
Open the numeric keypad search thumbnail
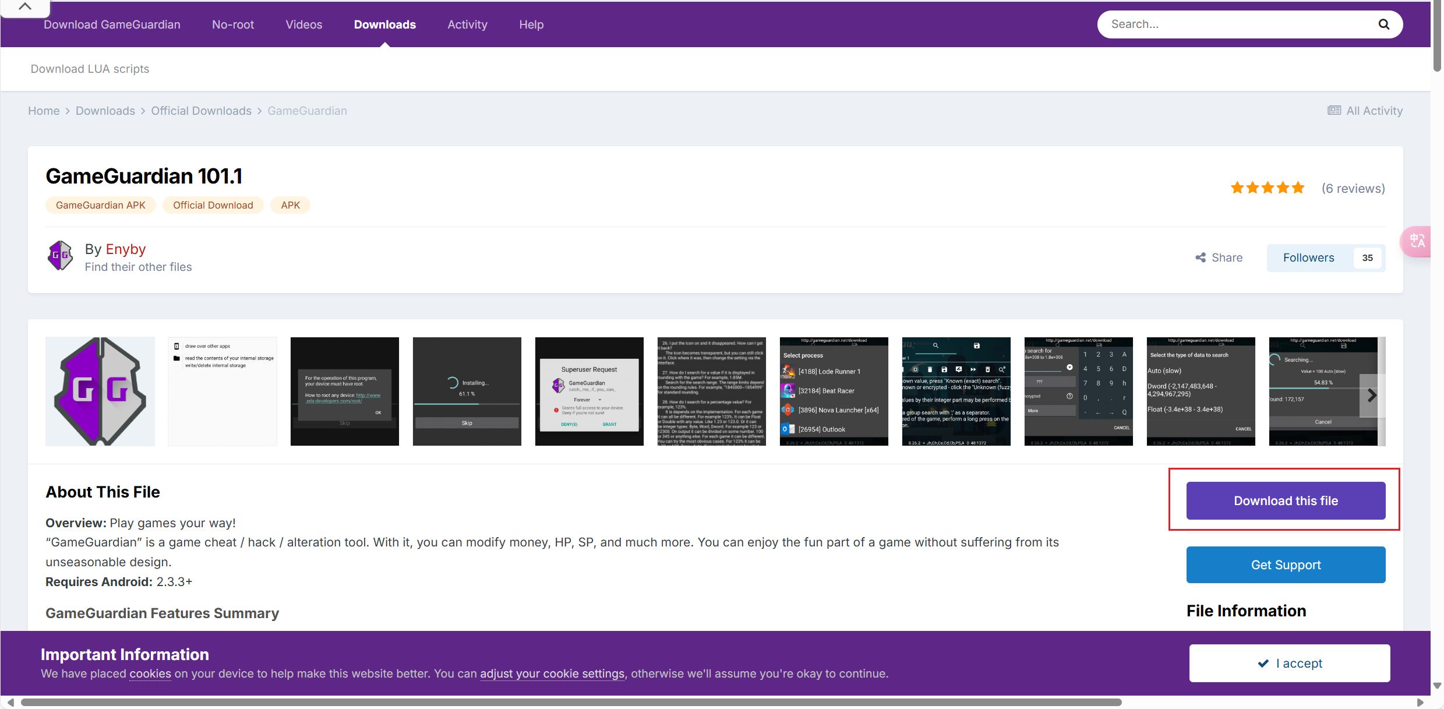point(1079,391)
